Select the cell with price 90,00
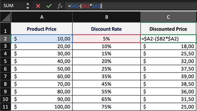This screenshot has width=197, height=111. pyautogui.click(x=42, y=99)
